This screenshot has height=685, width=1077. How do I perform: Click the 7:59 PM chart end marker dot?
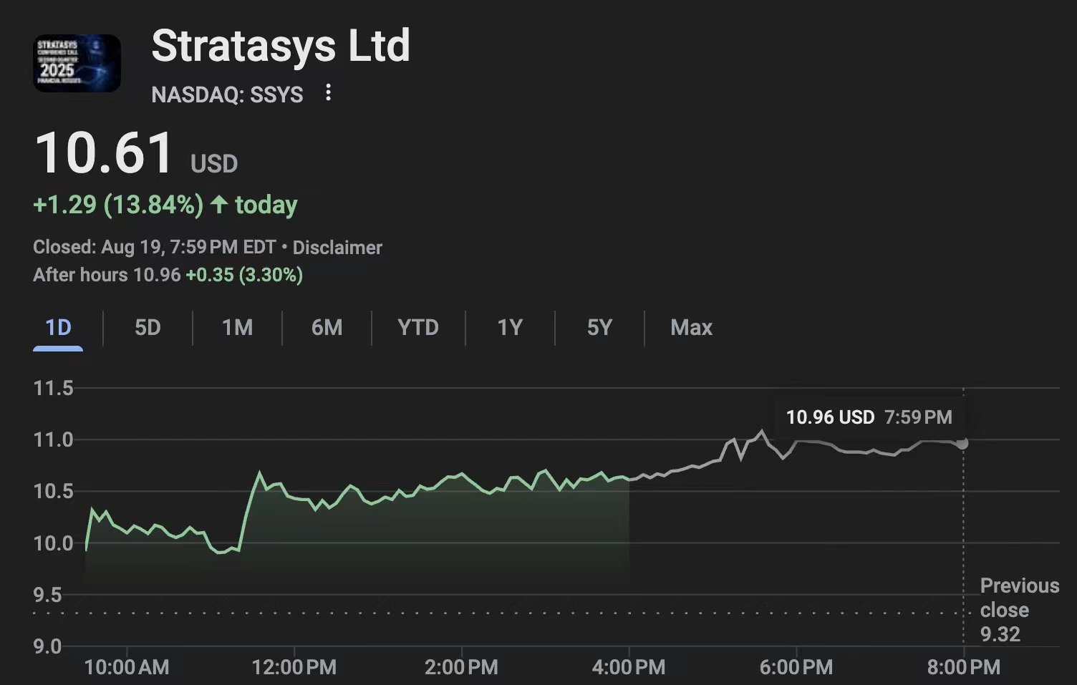click(962, 444)
